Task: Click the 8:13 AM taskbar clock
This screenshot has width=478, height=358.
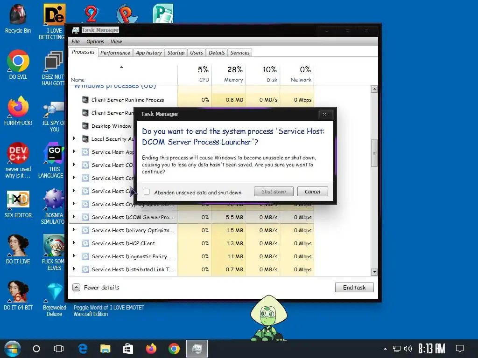Action: click(431, 349)
